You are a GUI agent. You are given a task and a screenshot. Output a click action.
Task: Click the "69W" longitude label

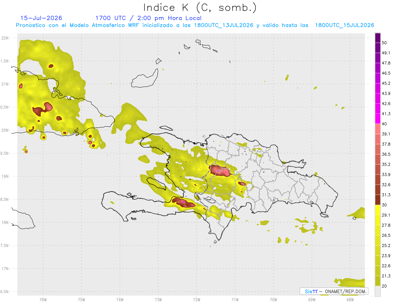312,299
